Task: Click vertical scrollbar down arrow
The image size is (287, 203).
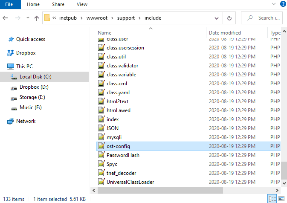Action: tap(284, 183)
